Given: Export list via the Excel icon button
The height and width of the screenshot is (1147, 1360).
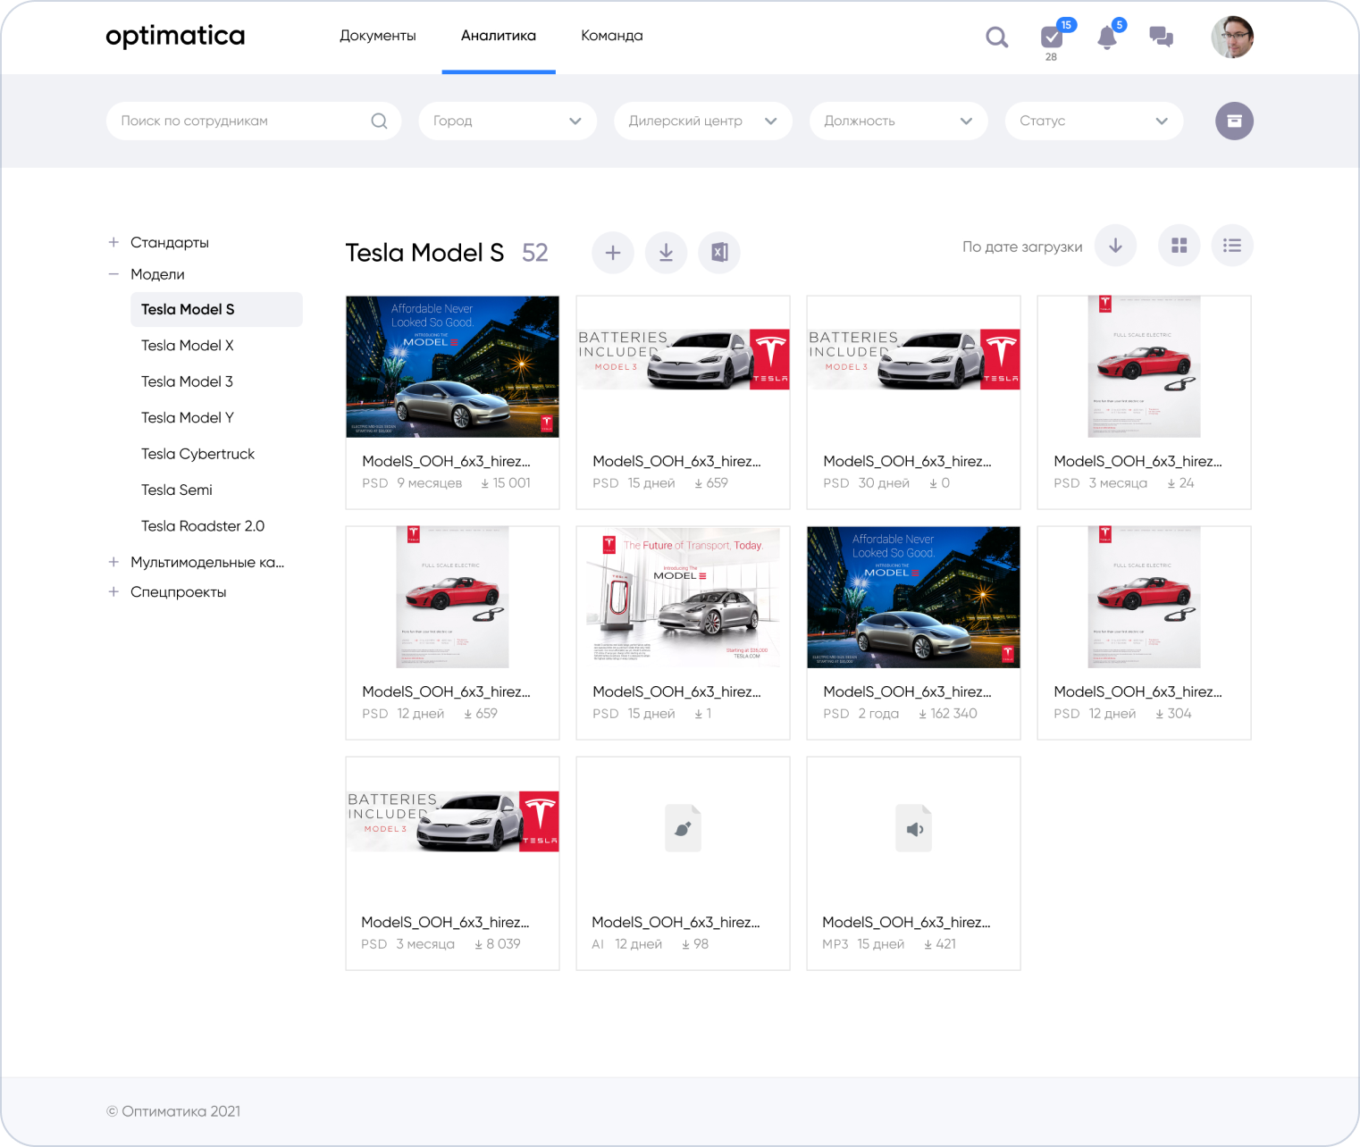Looking at the screenshot, I should pyautogui.click(x=719, y=253).
